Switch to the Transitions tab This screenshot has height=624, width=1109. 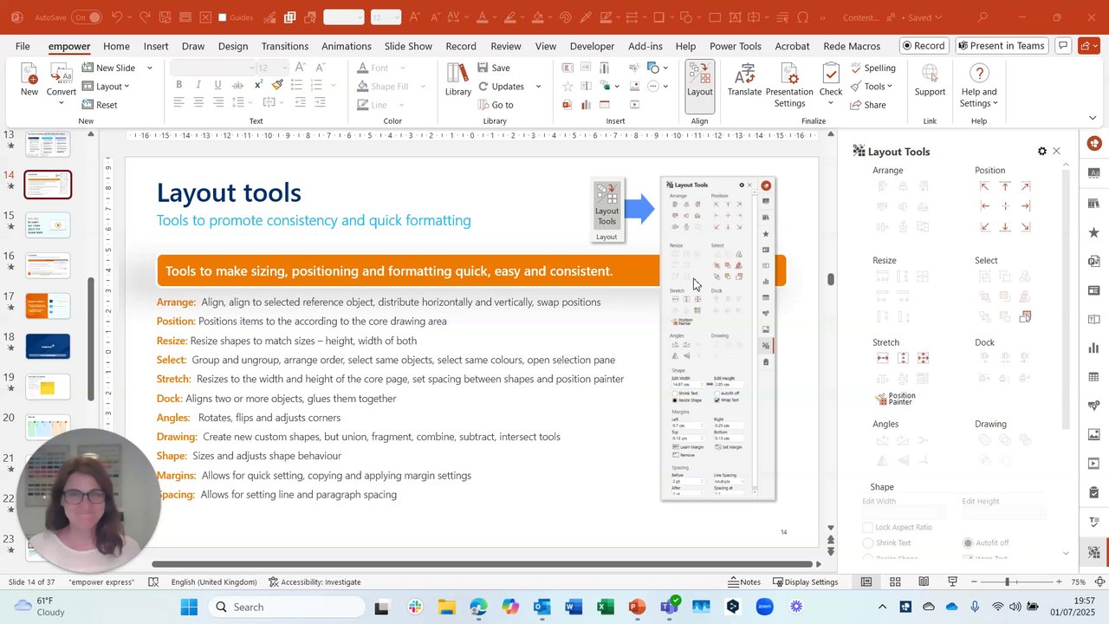[x=285, y=46]
